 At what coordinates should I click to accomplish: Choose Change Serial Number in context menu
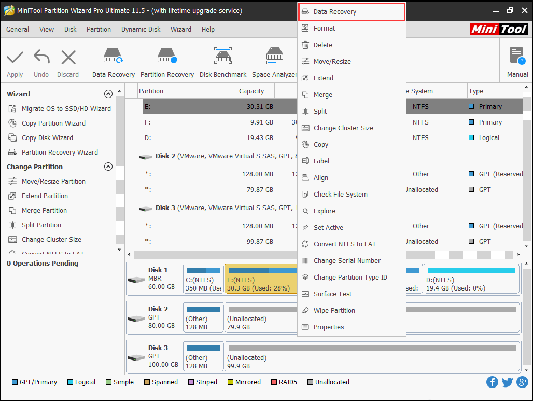coord(352,261)
